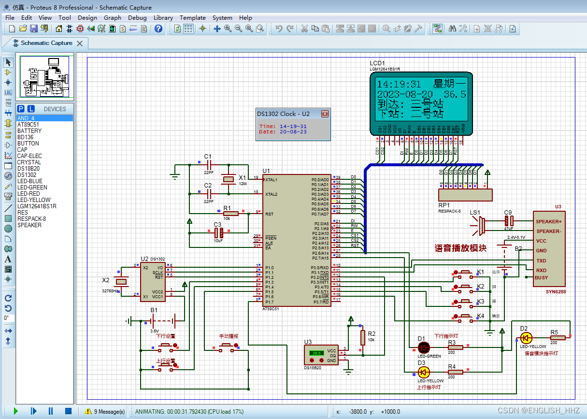This screenshot has height=419, width=587.
Task: Select the Component Mode tool
Action: [x=8, y=72]
